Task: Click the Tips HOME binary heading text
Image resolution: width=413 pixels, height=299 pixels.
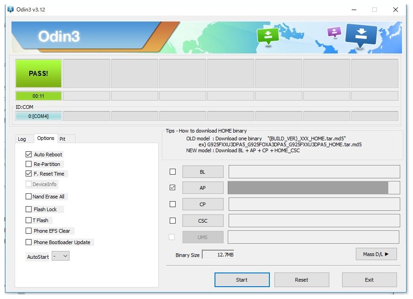Action: pyautogui.click(x=206, y=131)
